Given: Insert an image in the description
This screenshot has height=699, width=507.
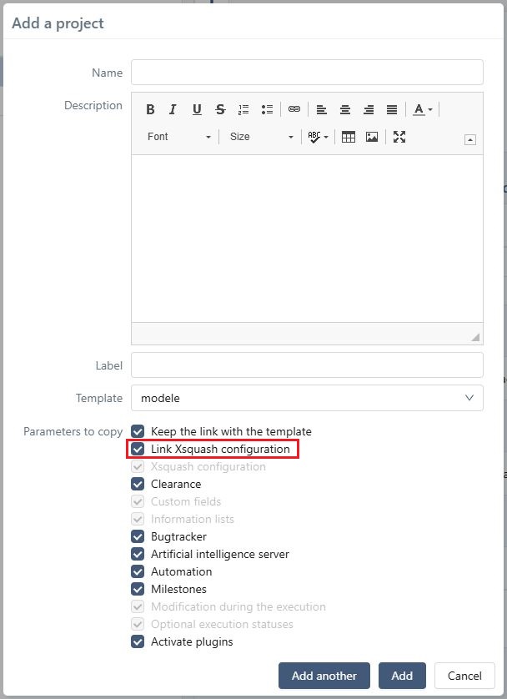Looking at the screenshot, I should 372,137.
